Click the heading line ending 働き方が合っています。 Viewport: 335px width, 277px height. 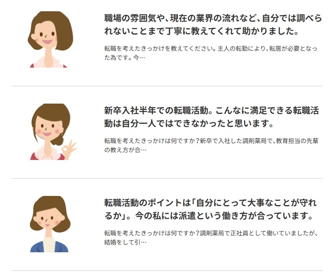[x=209, y=216]
